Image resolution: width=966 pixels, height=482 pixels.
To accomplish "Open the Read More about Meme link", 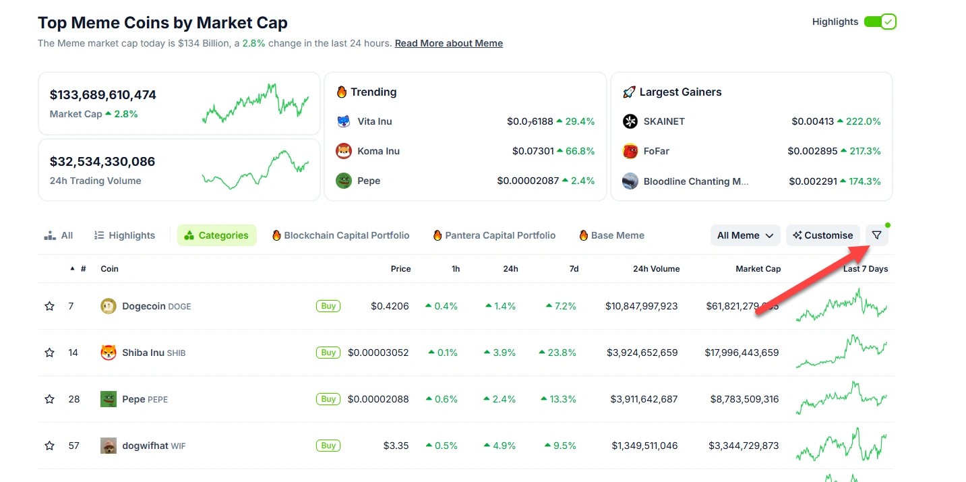I will [449, 43].
